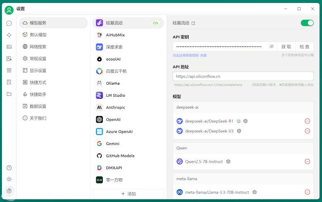Select the Anthropic provider

[128, 107]
